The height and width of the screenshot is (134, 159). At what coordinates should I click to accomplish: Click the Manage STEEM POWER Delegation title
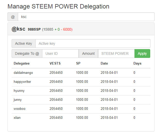[x=58, y=6]
